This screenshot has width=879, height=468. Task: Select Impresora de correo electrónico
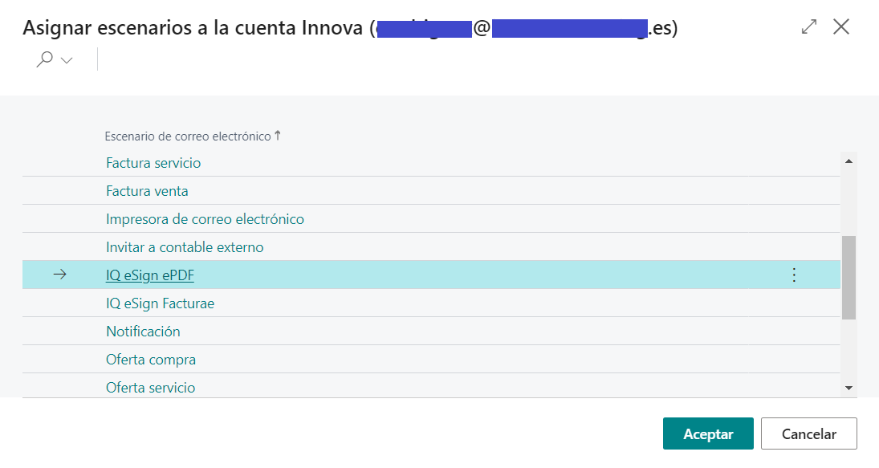coord(204,218)
